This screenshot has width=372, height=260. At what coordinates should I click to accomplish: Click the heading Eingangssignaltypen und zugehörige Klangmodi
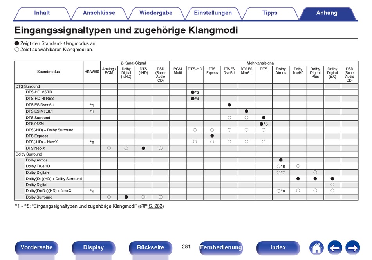[126, 30]
